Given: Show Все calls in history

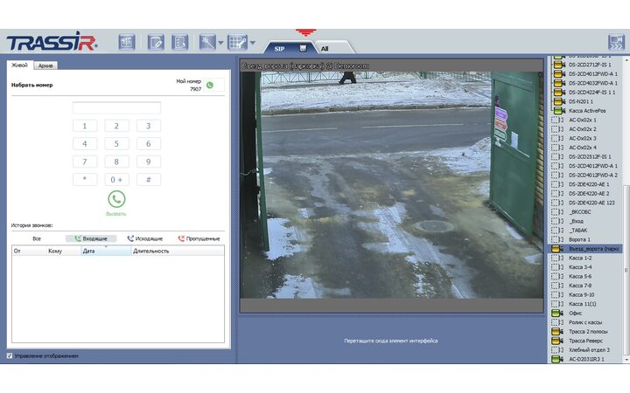Looking at the screenshot, I should click(37, 238).
